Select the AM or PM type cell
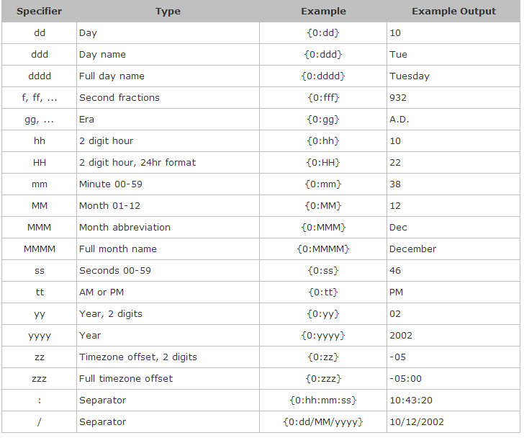This screenshot has height=438, width=524. point(168,292)
